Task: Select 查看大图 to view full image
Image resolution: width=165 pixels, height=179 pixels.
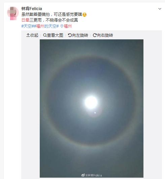Action: pyautogui.click(x=53, y=35)
